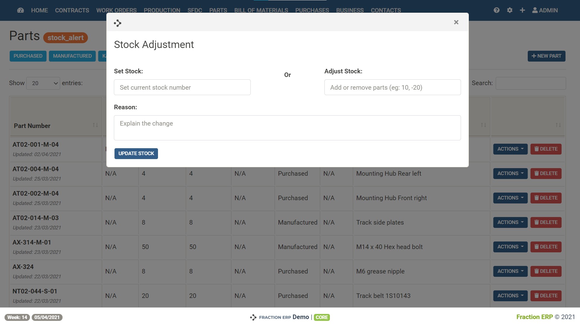This screenshot has width=580, height=326.
Task: Open the CONTACTS menu
Action: [x=386, y=10]
